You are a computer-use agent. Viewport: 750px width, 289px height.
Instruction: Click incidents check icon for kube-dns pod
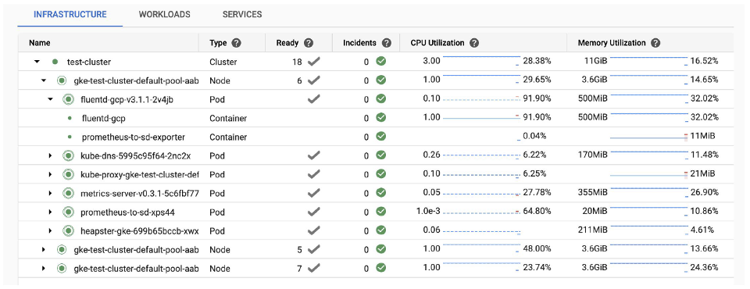(380, 155)
